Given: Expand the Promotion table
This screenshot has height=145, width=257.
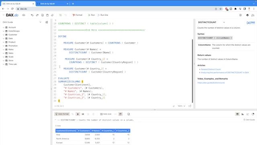Looking at the screenshot, I should coord(4,46).
